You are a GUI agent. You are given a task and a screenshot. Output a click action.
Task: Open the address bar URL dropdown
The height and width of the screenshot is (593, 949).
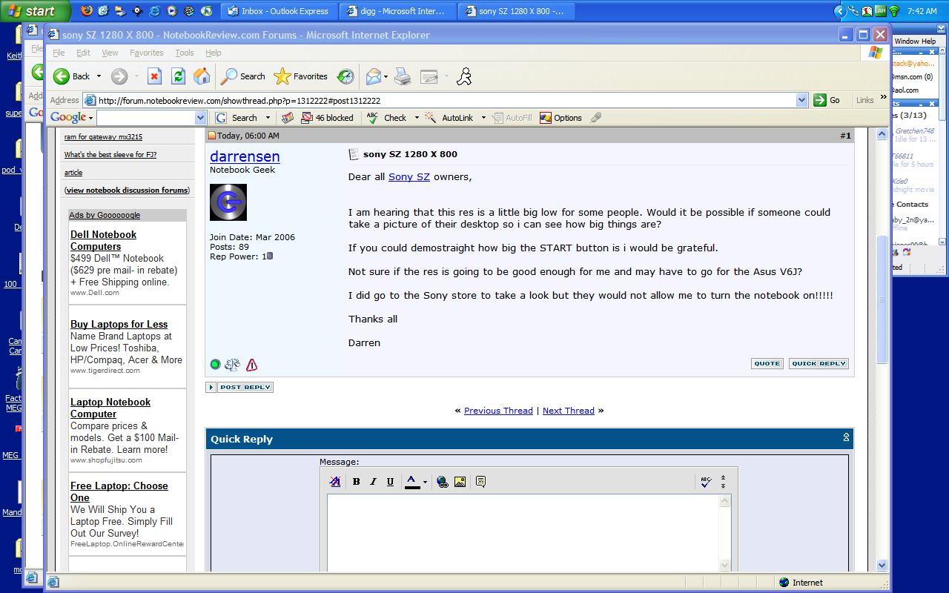[x=801, y=100]
